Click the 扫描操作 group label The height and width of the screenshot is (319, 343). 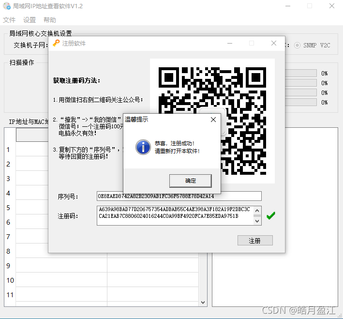(x=22, y=62)
